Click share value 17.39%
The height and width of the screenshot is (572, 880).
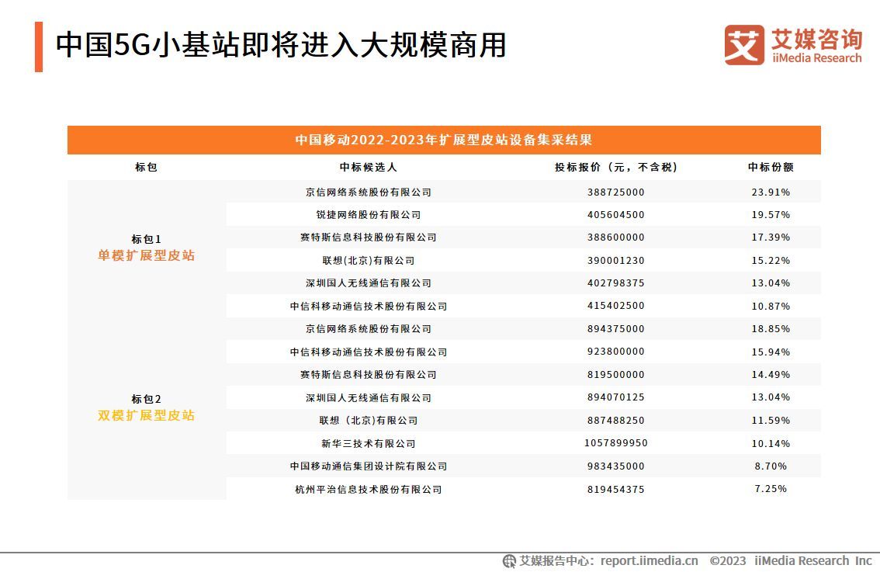771,237
